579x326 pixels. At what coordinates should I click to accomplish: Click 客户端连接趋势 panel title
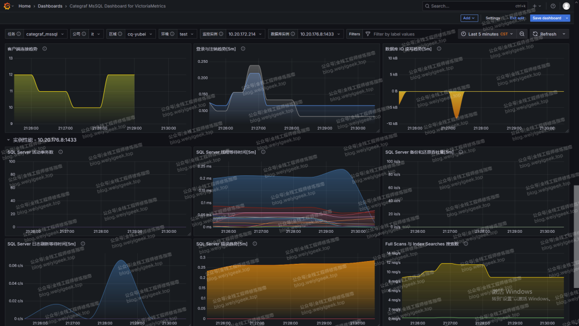tap(23, 49)
